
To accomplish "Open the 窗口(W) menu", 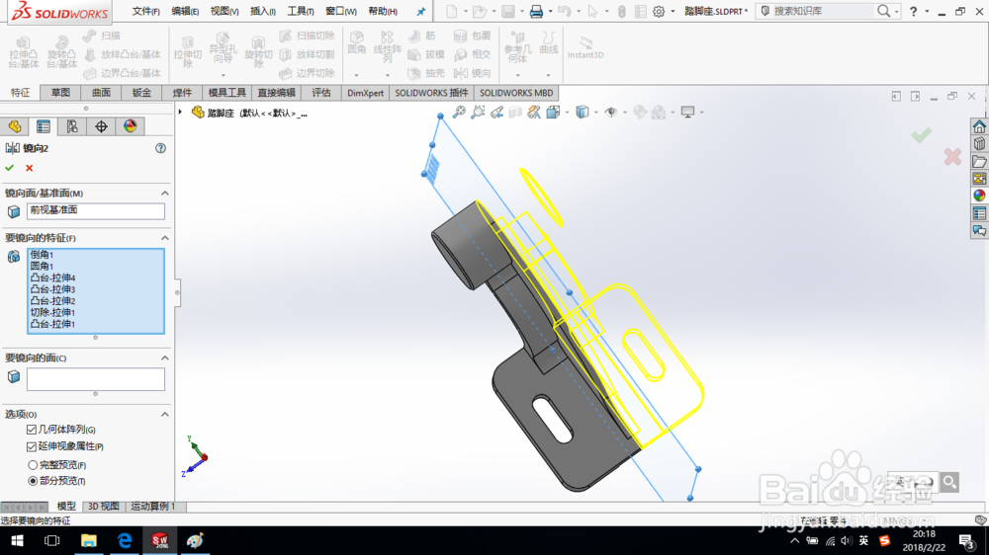I will coord(340,11).
